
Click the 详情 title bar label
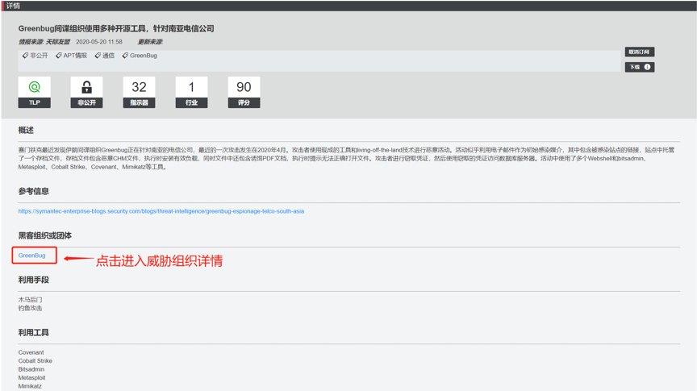point(13,6)
